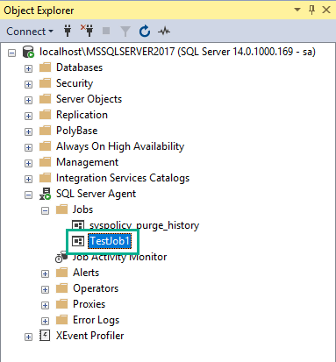This screenshot has width=336, height=362.
Task: Select the Management label
Action: 88,162
